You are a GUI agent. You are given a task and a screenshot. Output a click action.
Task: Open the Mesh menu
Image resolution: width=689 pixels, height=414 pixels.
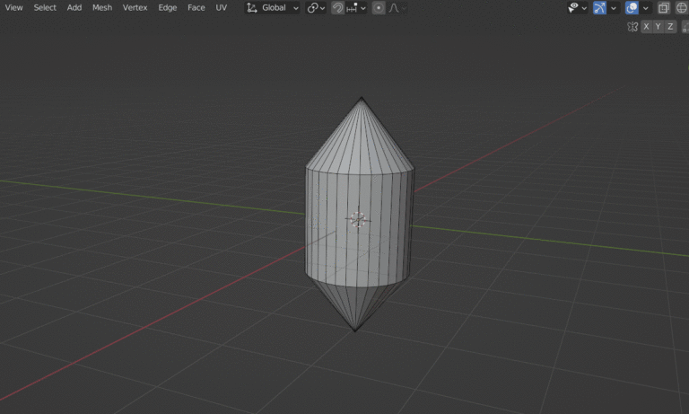tap(102, 8)
